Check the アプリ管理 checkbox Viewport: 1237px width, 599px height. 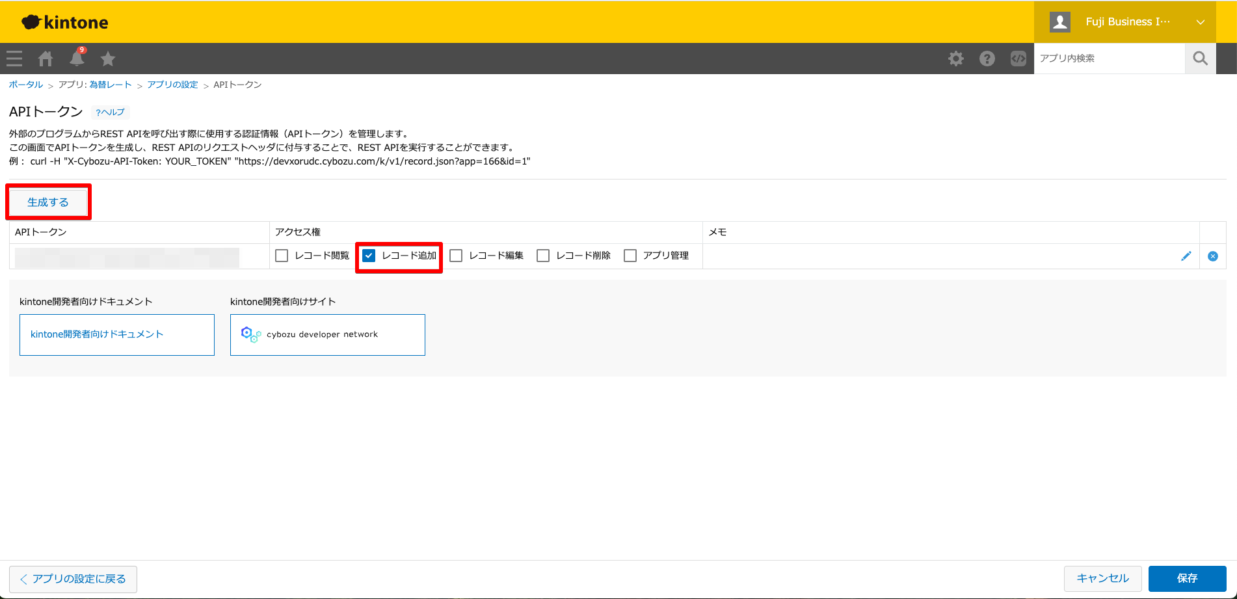[x=630, y=256]
